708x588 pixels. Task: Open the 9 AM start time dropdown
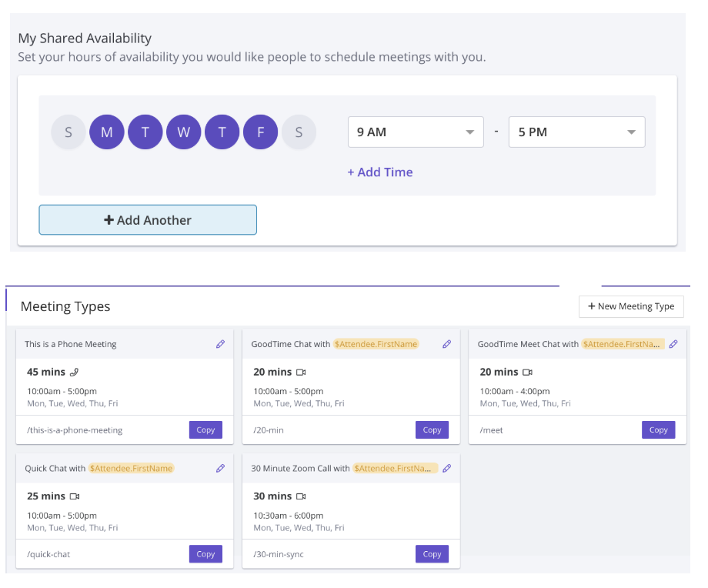pos(416,132)
